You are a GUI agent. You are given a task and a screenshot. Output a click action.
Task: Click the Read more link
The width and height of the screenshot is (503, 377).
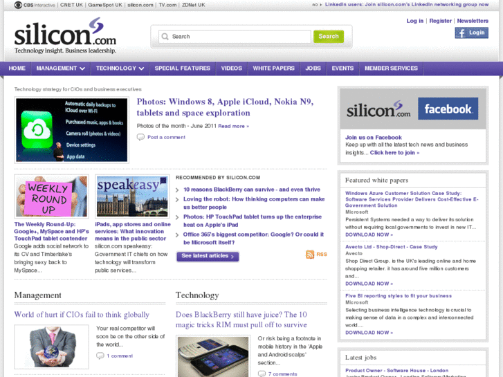point(234,126)
